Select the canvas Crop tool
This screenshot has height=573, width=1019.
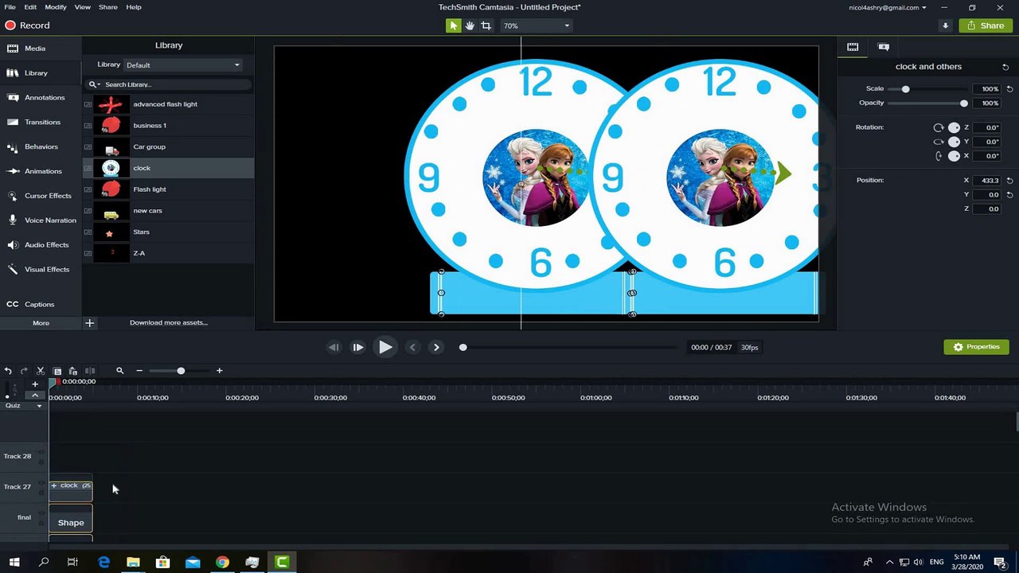[x=486, y=25]
